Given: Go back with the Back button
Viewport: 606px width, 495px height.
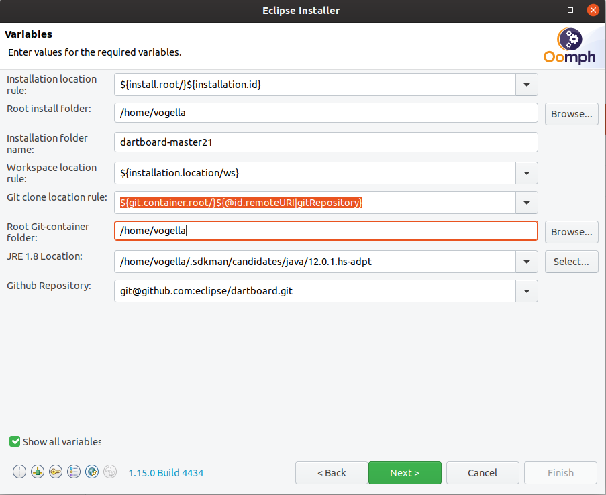Looking at the screenshot, I should [332, 473].
